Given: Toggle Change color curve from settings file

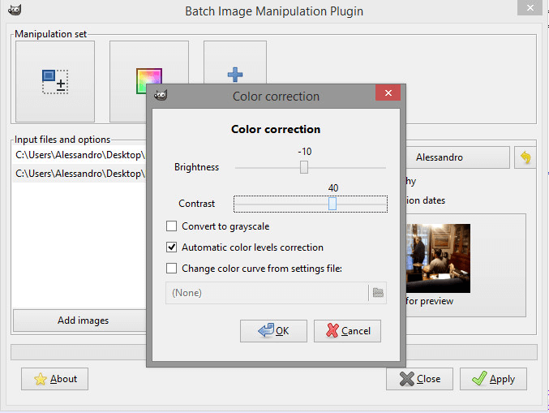Looking at the screenshot, I should click(171, 269).
